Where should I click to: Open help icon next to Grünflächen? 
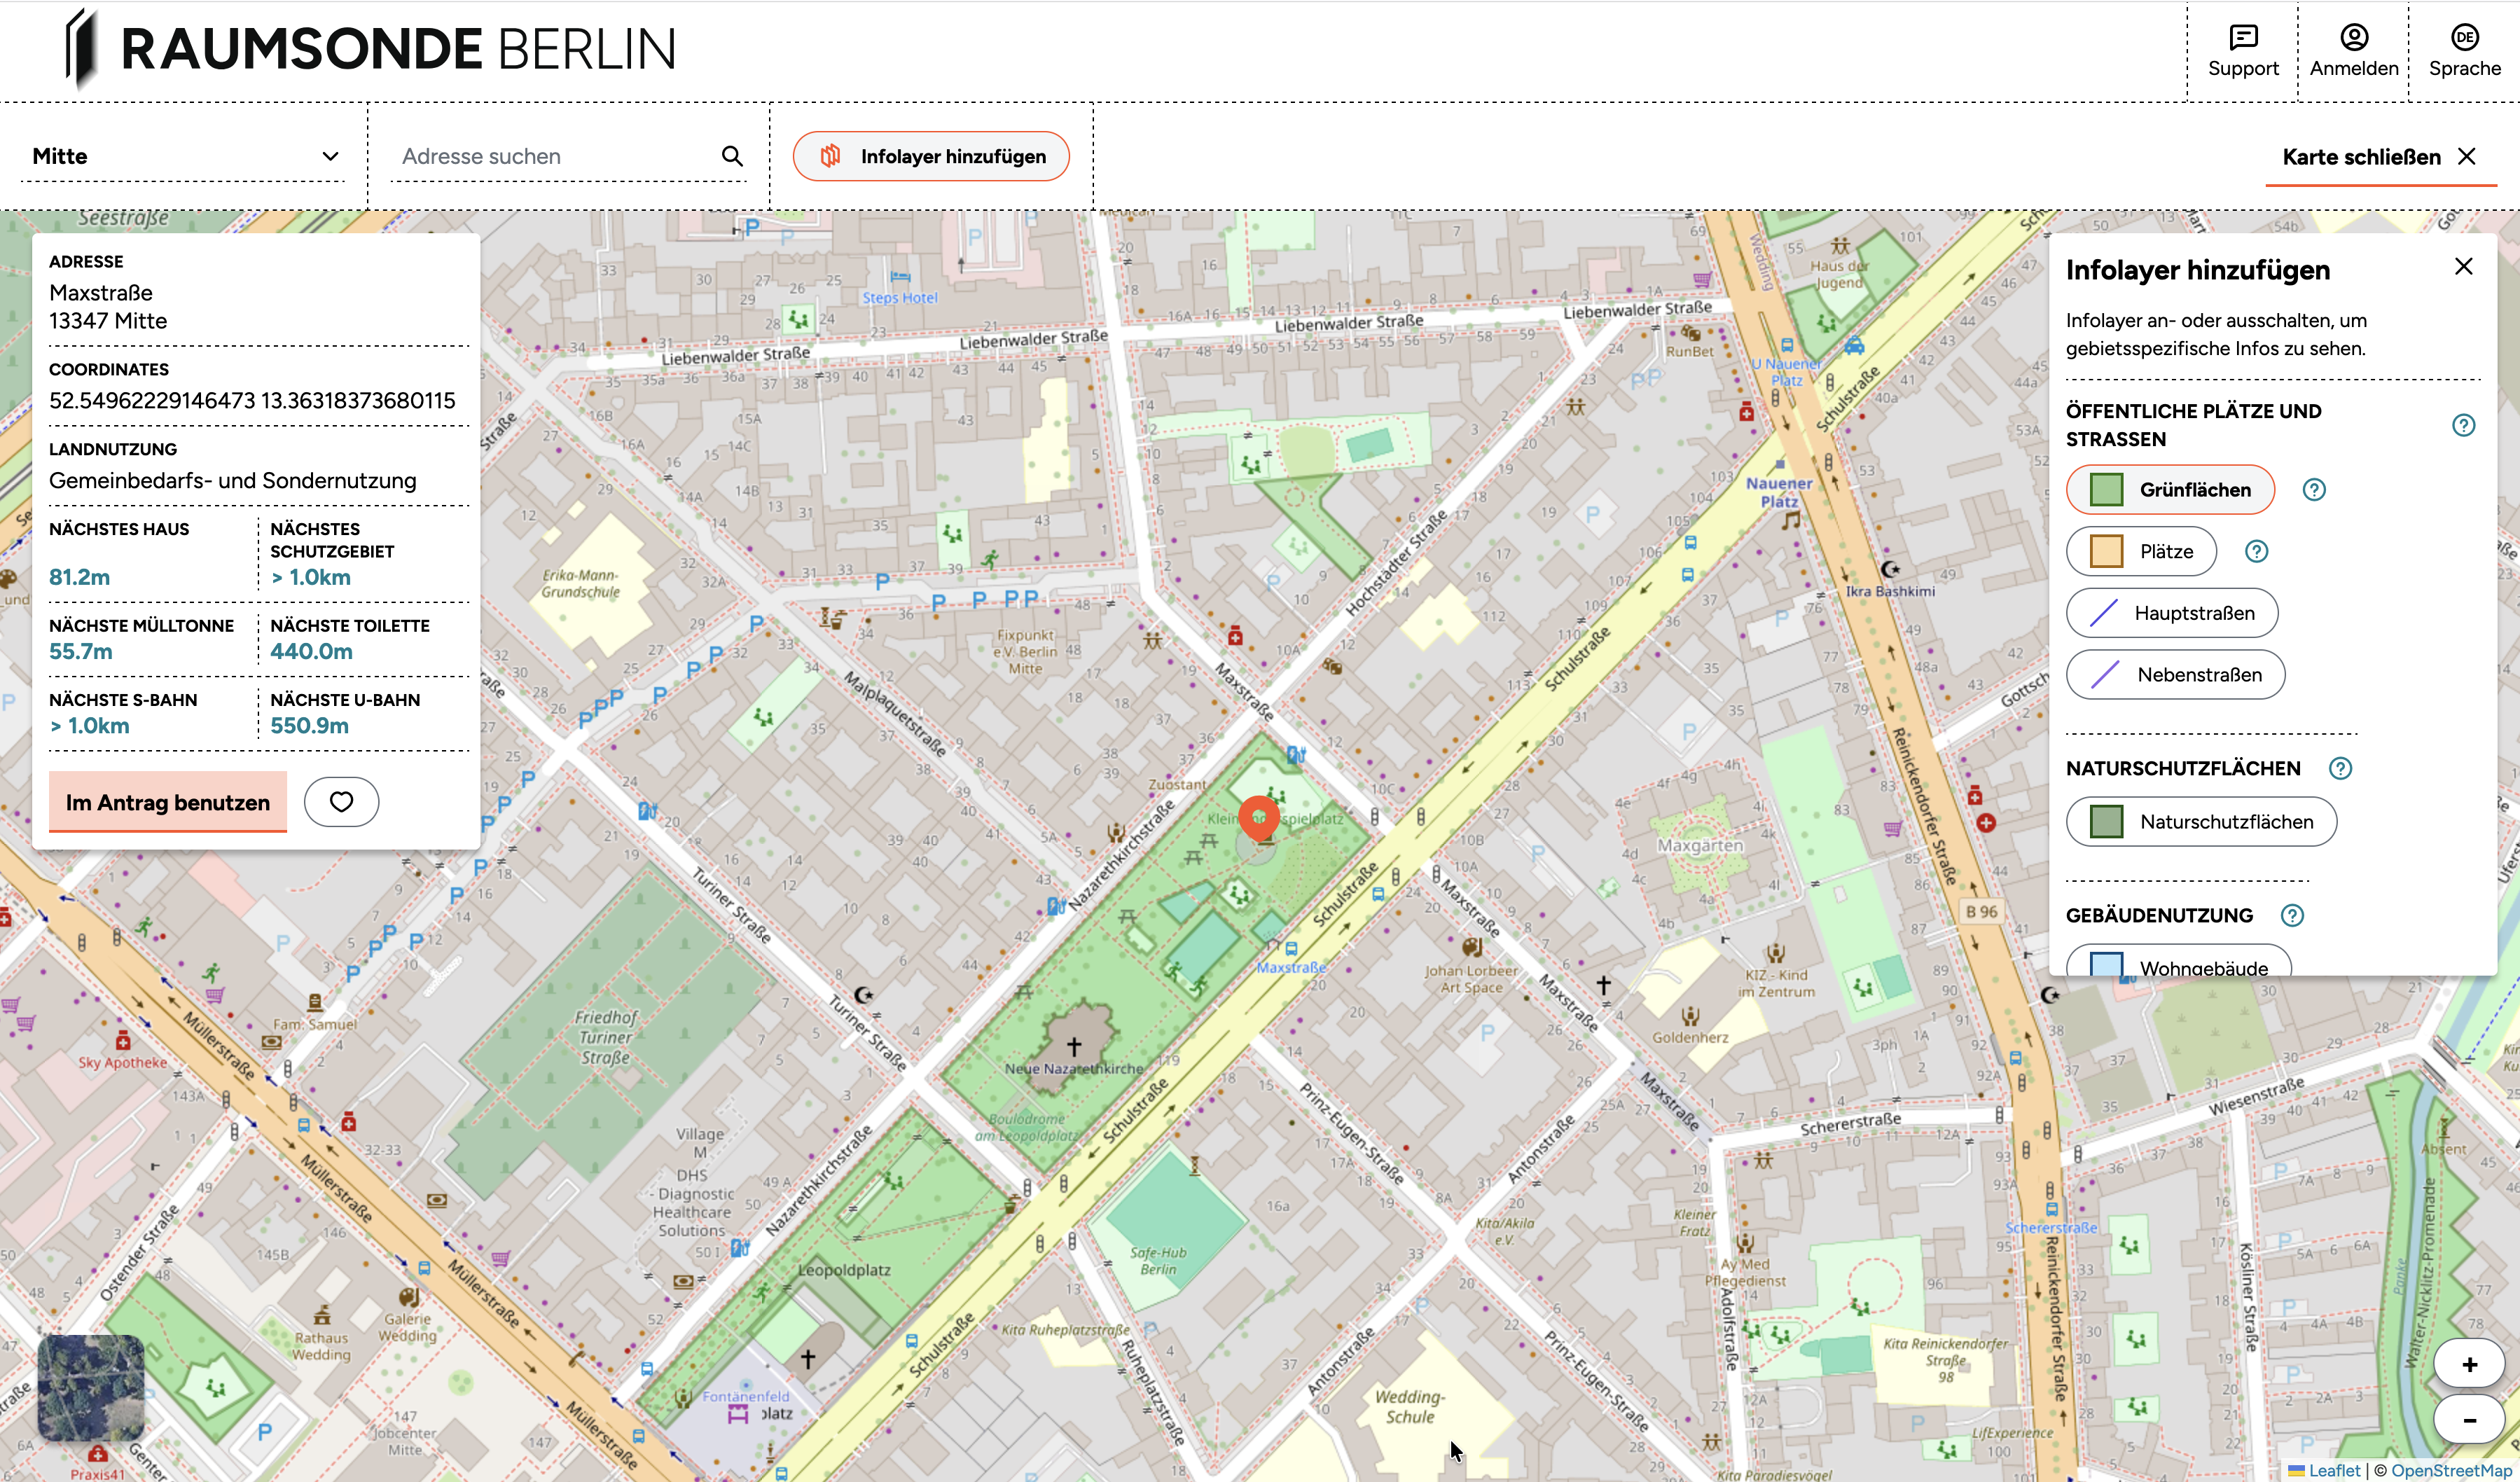tap(2314, 490)
